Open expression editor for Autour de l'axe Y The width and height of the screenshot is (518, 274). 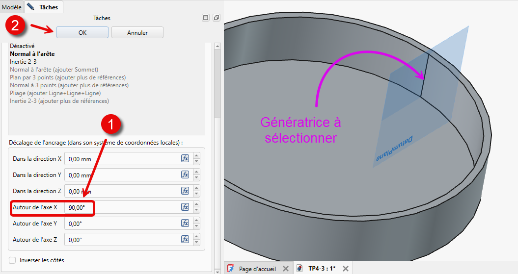(185, 223)
